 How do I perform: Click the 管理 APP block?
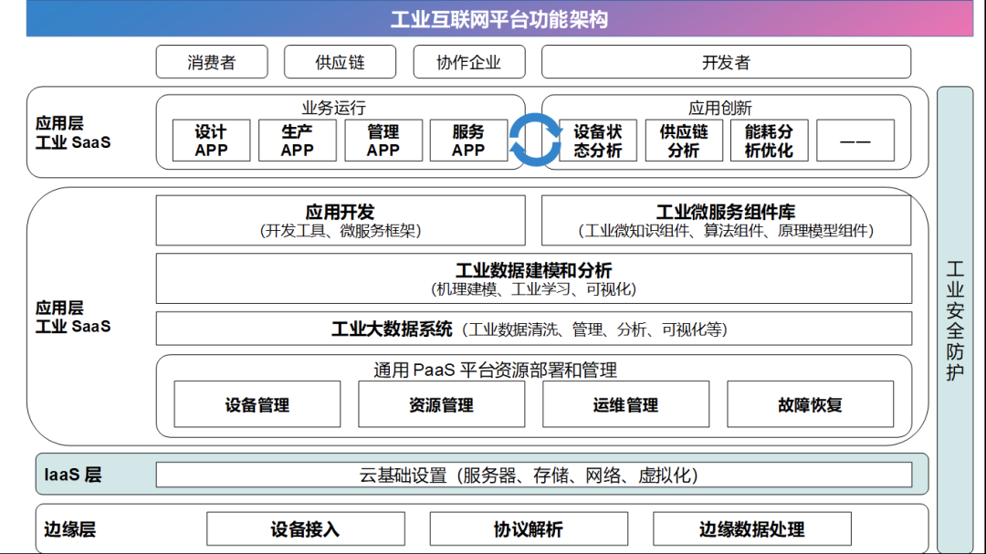pyautogui.click(x=383, y=141)
